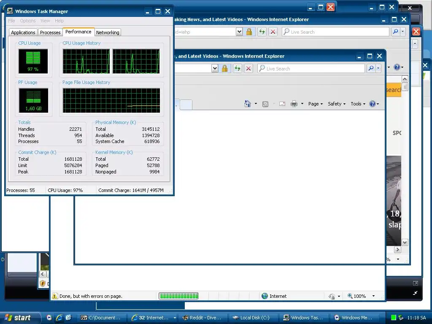
Task: Click the security padlock in the front Internet Explorer window
Action: [224, 68]
